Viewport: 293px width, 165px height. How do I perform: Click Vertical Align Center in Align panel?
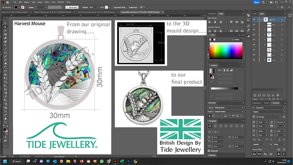click(237, 22)
